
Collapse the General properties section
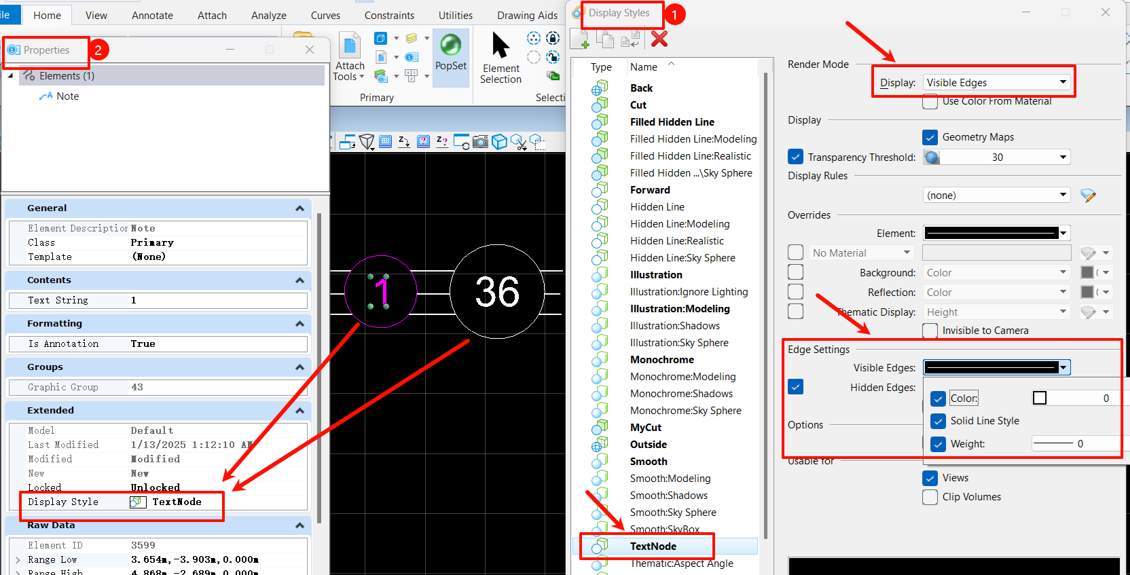299,208
